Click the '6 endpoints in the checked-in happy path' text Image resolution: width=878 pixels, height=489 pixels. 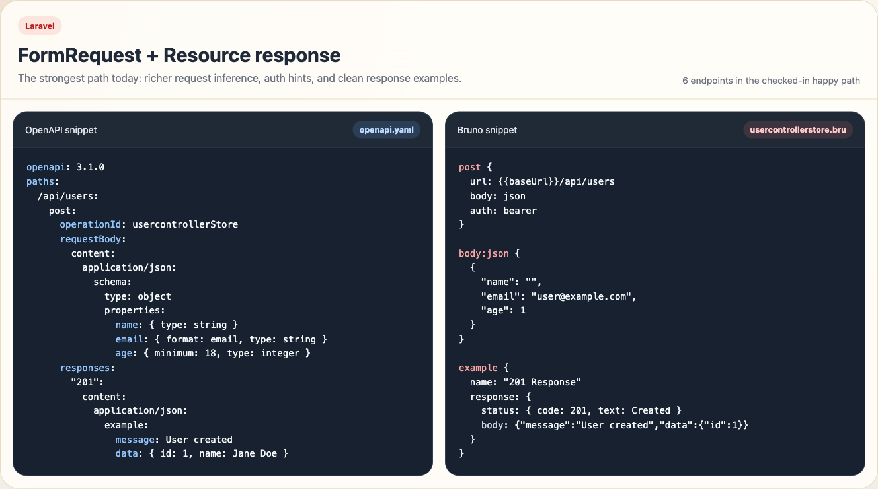click(x=771, y=81)
